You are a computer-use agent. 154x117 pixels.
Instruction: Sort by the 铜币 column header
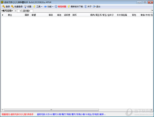pos(74,15)
